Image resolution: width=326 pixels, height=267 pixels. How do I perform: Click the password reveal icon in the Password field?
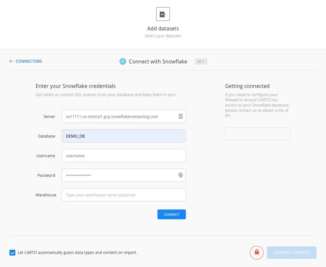tap(181, 175)
